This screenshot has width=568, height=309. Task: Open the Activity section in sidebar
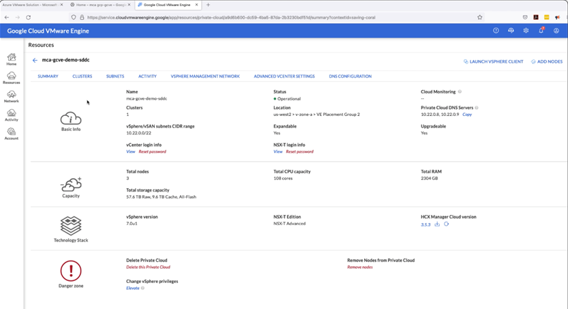[x=12, y=115]
